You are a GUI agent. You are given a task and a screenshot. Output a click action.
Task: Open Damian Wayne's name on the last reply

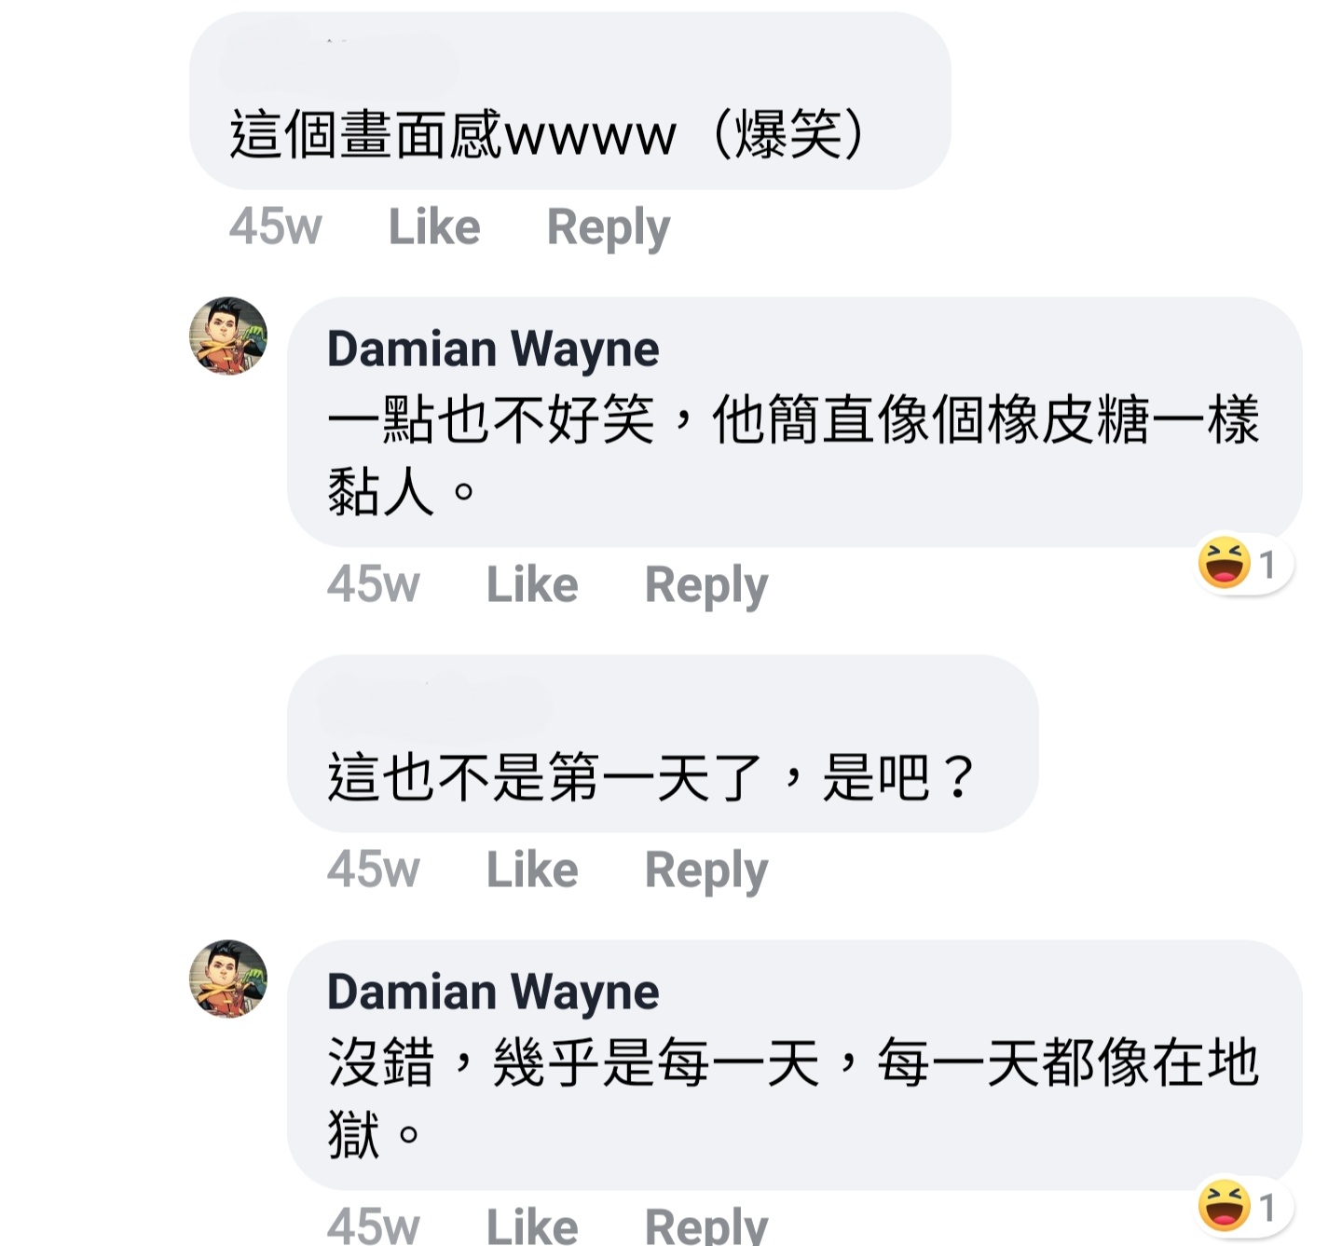(493, 993)
